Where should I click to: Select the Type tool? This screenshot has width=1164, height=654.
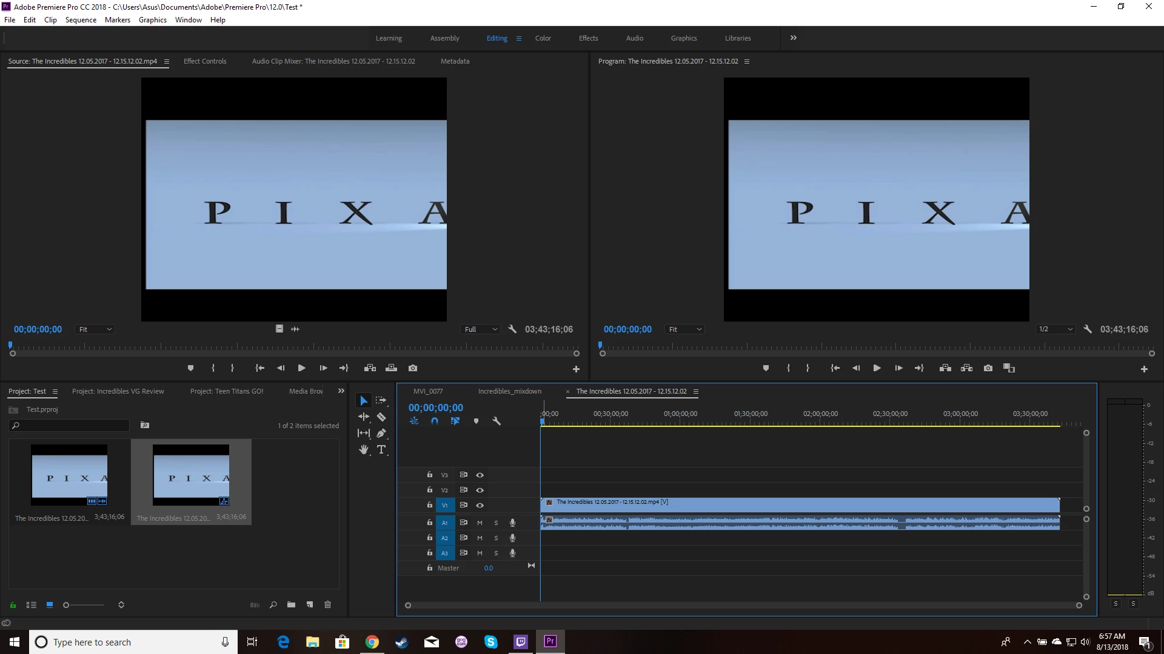[381, 449]
